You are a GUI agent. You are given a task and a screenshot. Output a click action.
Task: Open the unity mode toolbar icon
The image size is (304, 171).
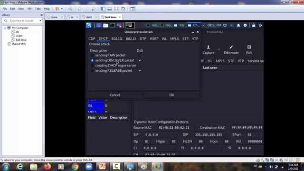coord(123,9)
